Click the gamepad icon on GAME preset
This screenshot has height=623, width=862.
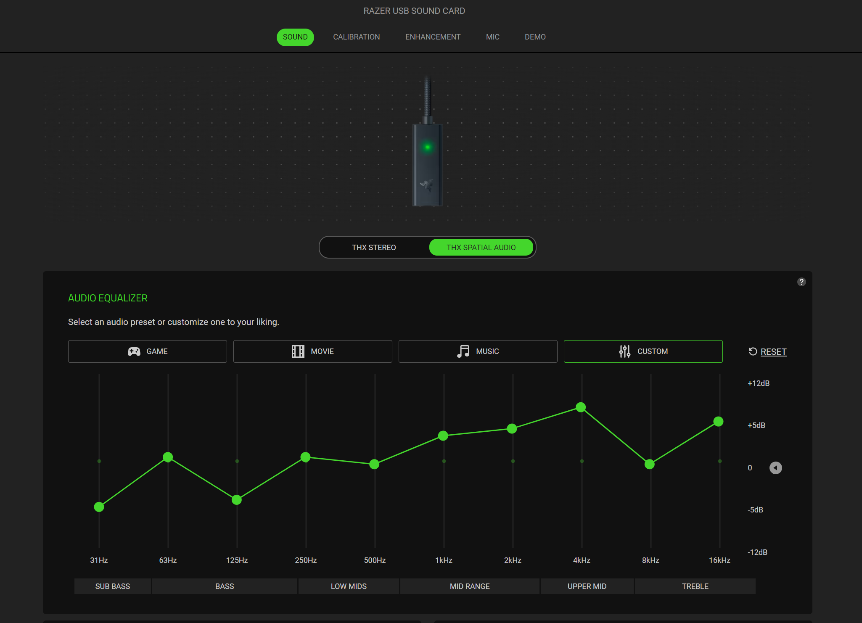134,351
